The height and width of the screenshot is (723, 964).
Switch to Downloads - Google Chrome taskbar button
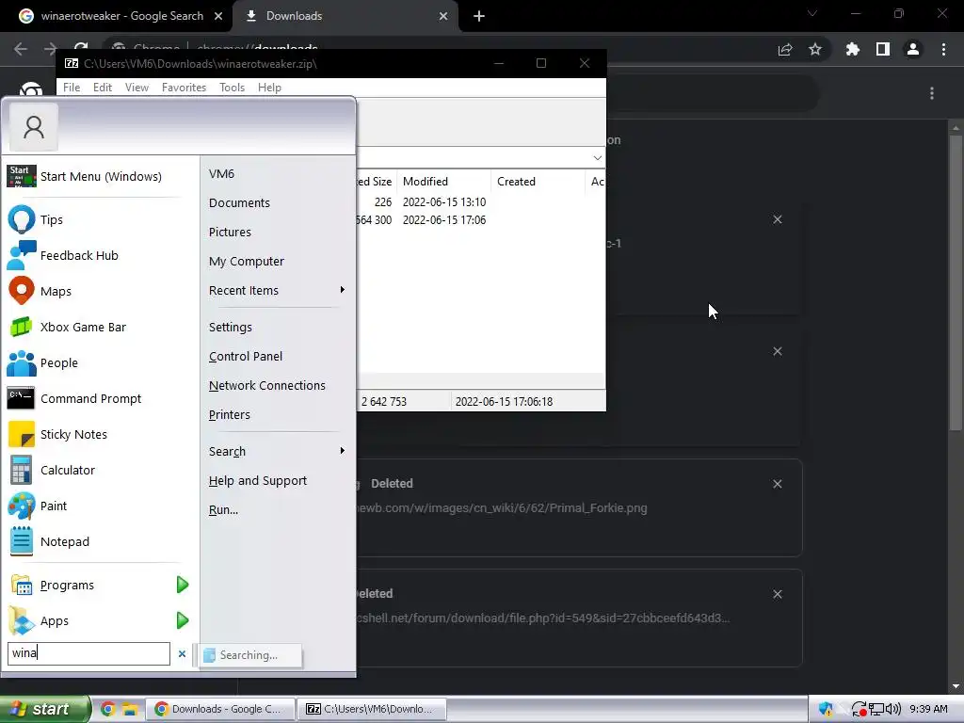(x=220, y=709)
